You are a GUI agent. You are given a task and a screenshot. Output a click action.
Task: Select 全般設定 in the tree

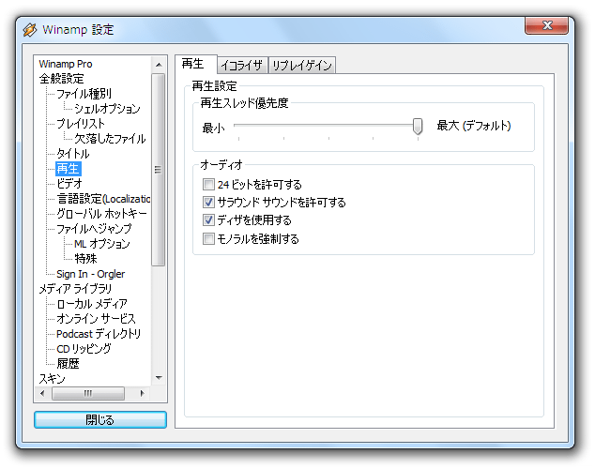click(62, 79)
